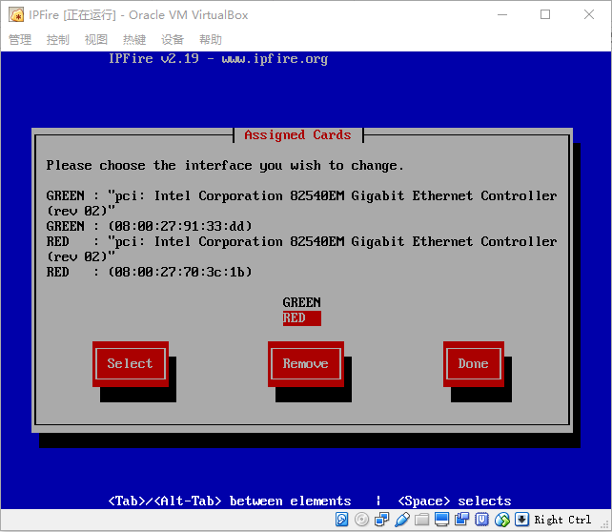The height and width of the screenshot is (532, 612).
Task: Click the VirtualBox window title icon
Action: 16,15
